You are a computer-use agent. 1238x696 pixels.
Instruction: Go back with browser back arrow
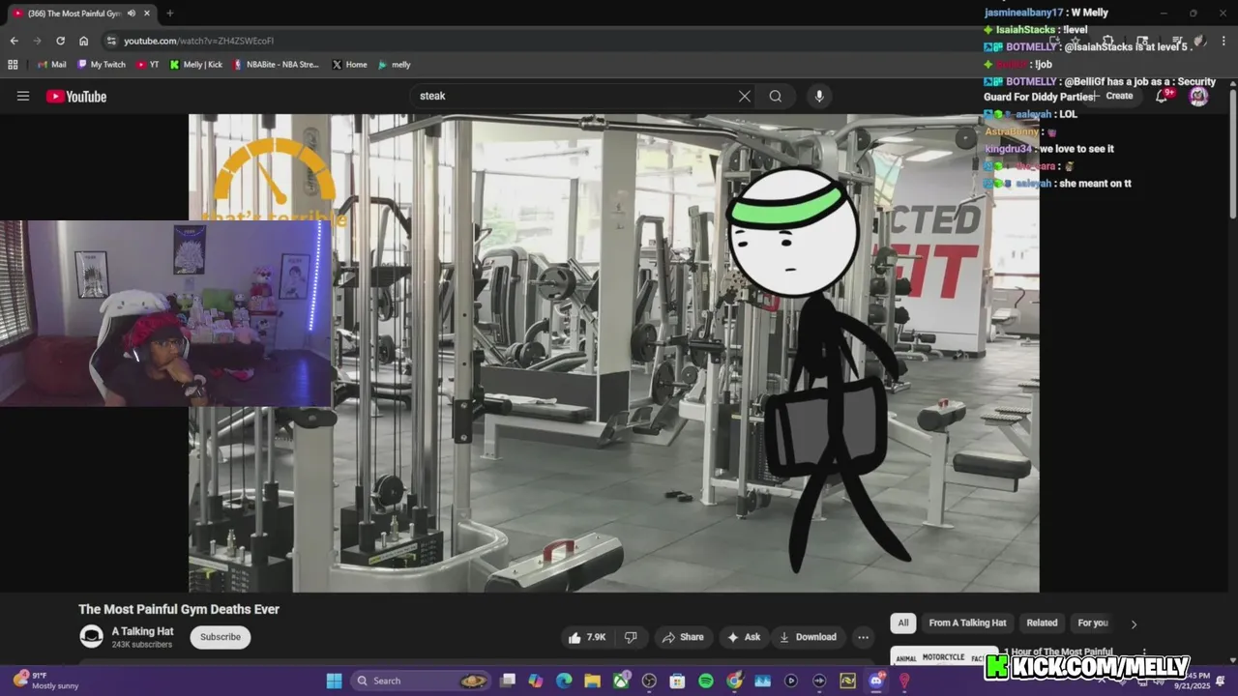[x=14, y=41]
